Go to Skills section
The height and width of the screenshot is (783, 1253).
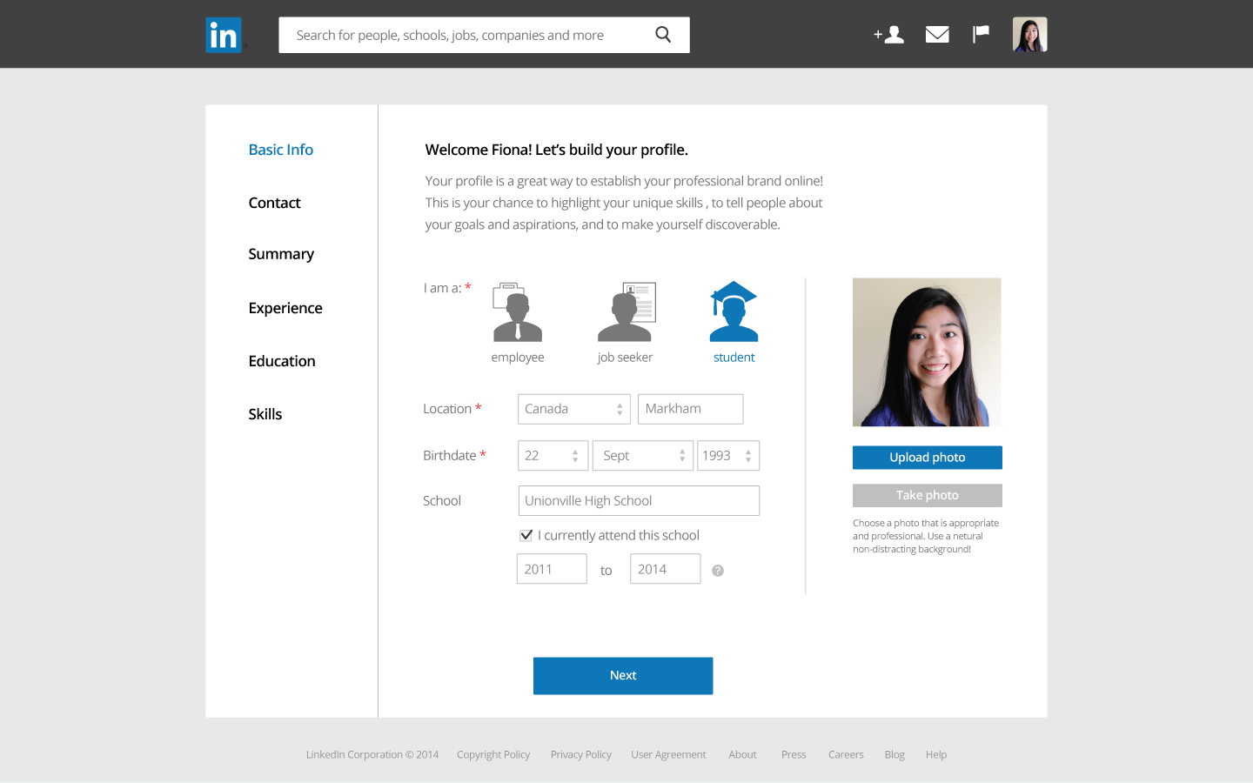[x=265, y=414]
